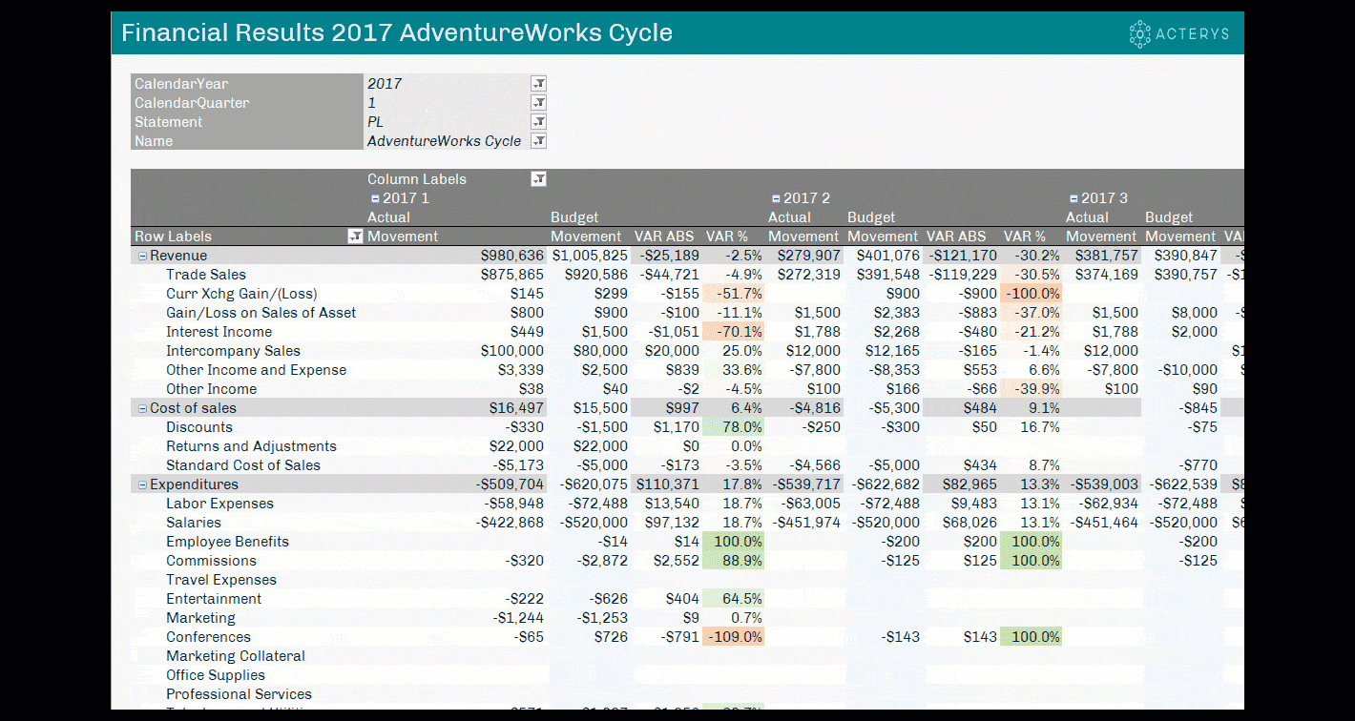Collapse the Expenditures row group

pos(142,484)
